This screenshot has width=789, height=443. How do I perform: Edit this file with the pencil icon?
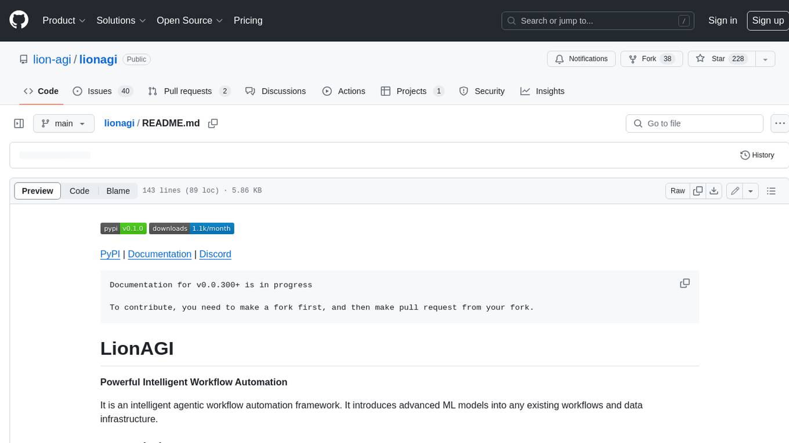click(x=735, y=191)
